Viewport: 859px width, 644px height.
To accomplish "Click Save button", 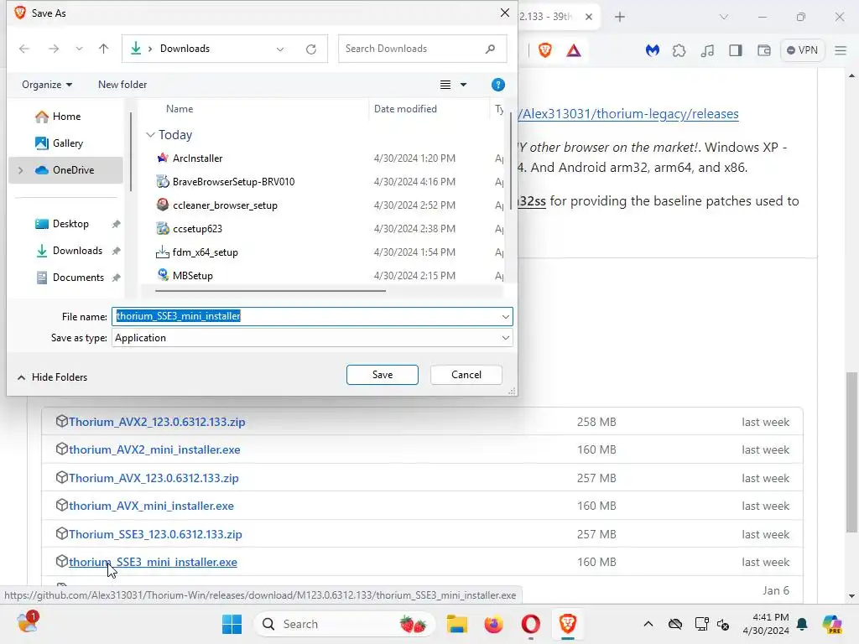I will pyautogui.click(x=382, y=375).
